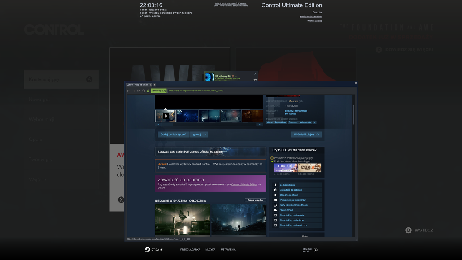
Task: Select the Akcja tag
Action: pyautogui.click(x=270, y=122)
